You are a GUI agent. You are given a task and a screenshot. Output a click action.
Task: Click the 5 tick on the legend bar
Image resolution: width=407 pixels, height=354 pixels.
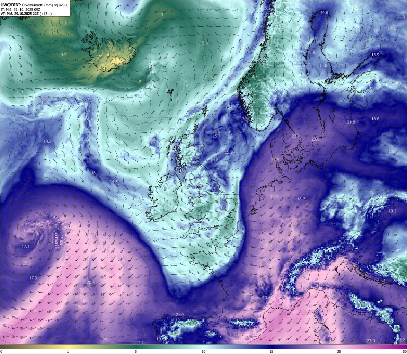click(x=136, y=351)
